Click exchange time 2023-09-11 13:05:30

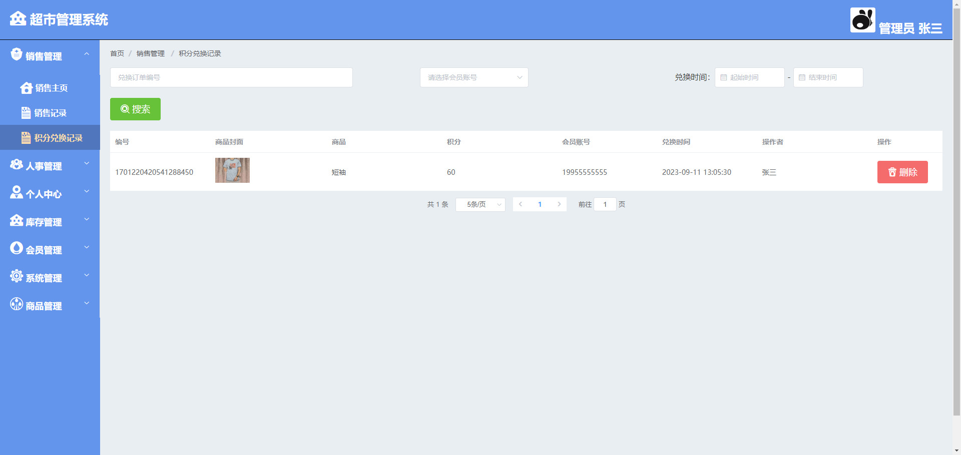pyautogui.click(x=697, y=172)
